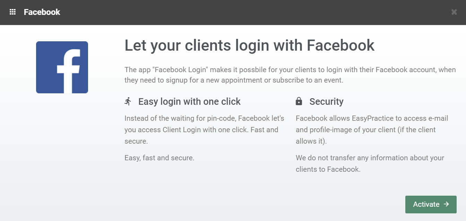
Task: Click the "Facebook allows EasyPractice" paragraph
Action: coord(372,130)
